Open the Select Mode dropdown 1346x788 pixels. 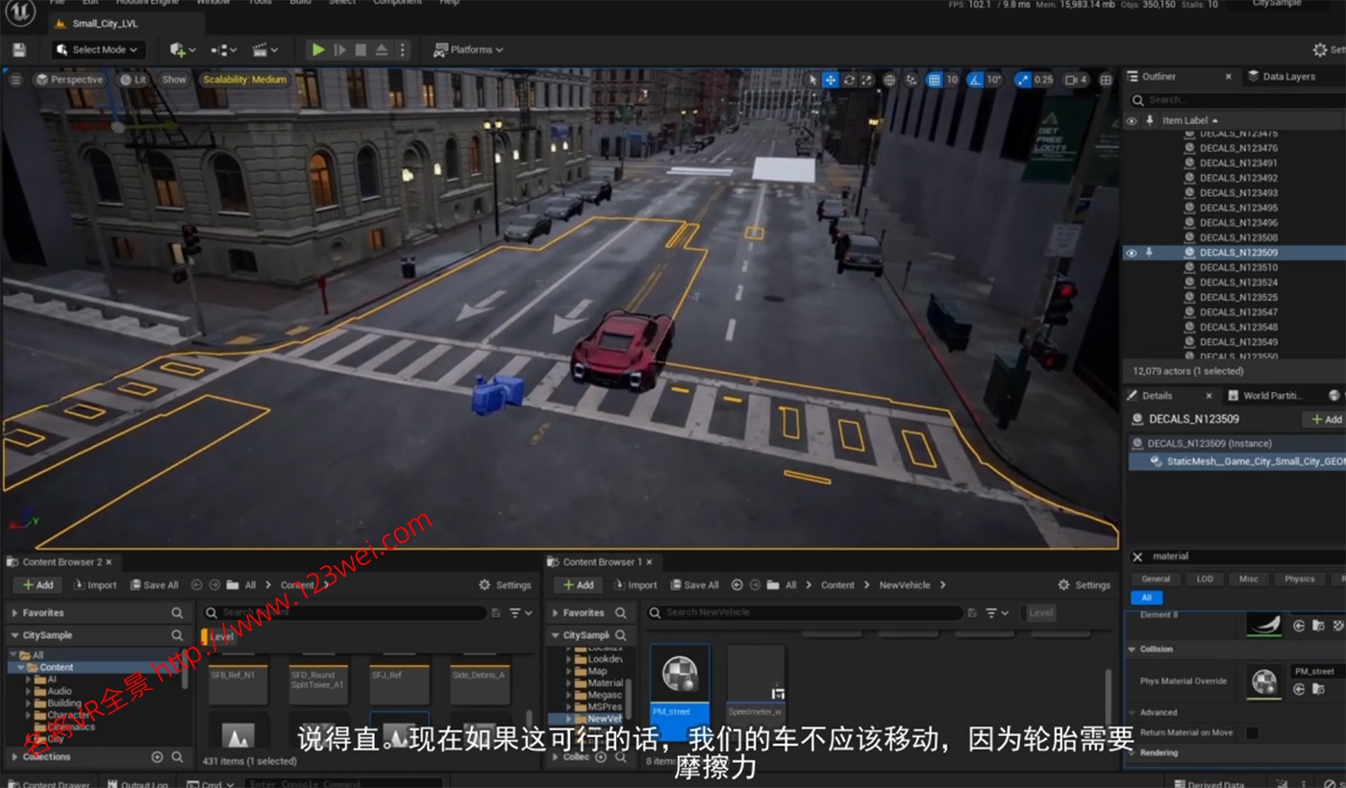pos(96,49)
